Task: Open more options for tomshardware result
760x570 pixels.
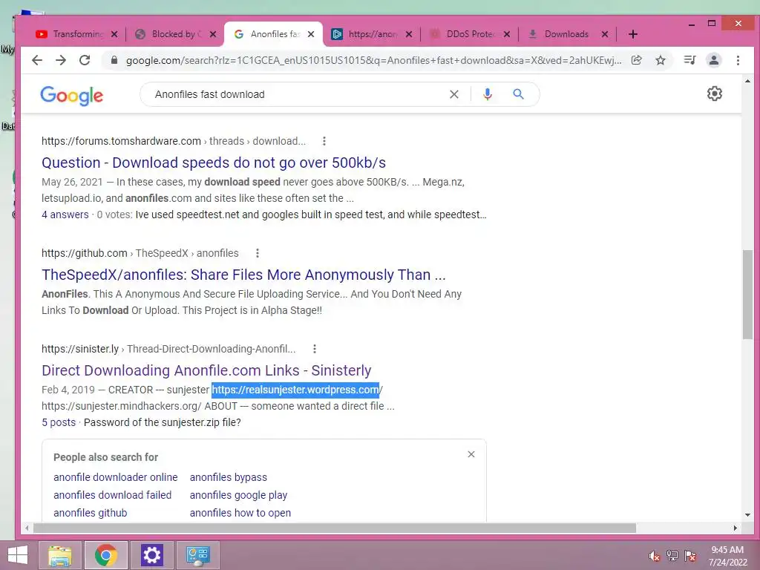Action: pos(324,141)
